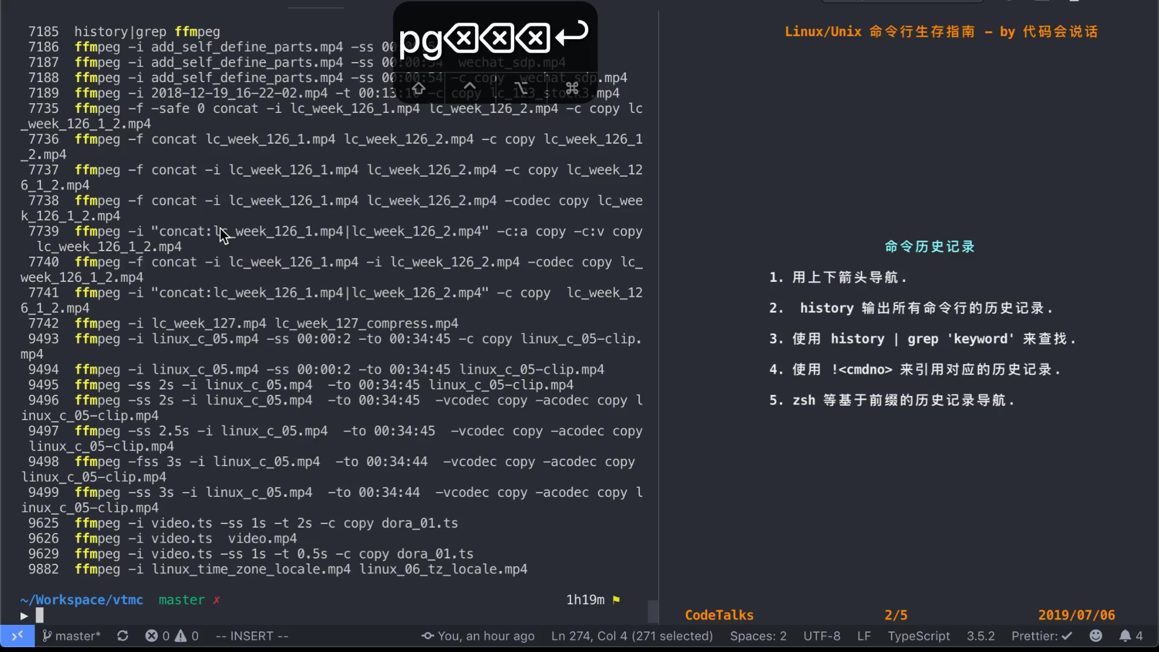Click the 1h19m elapsed time in prompt
Image resolution: width=1159 pixels, height=652 pixels.
point(585,599)
